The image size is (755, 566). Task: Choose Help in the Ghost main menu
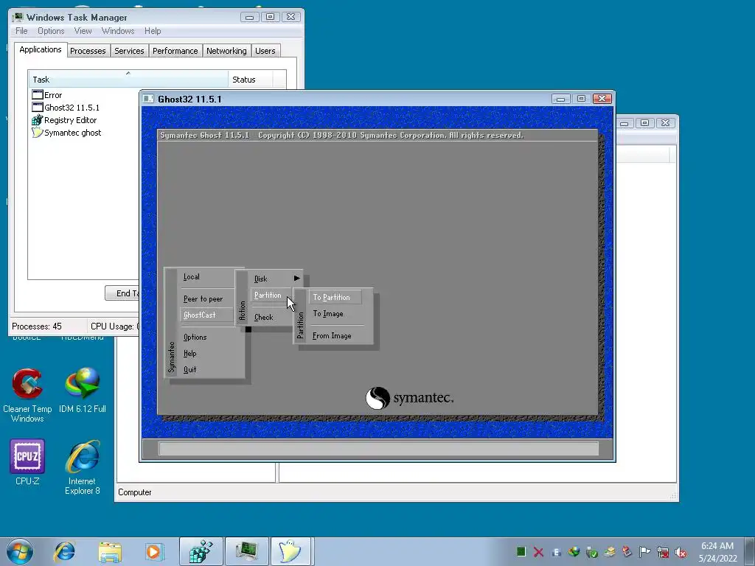coord(189,353)
